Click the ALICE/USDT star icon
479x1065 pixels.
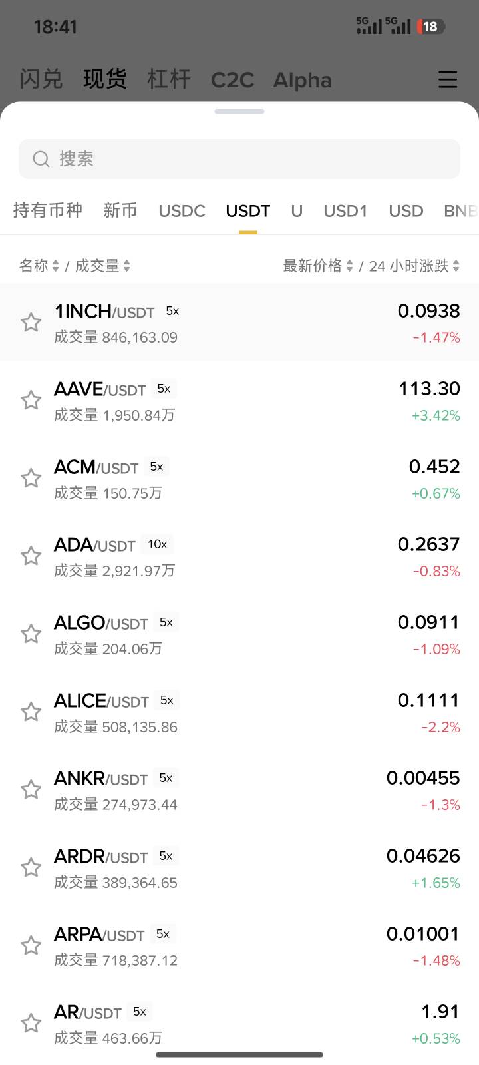pos(31,712)
